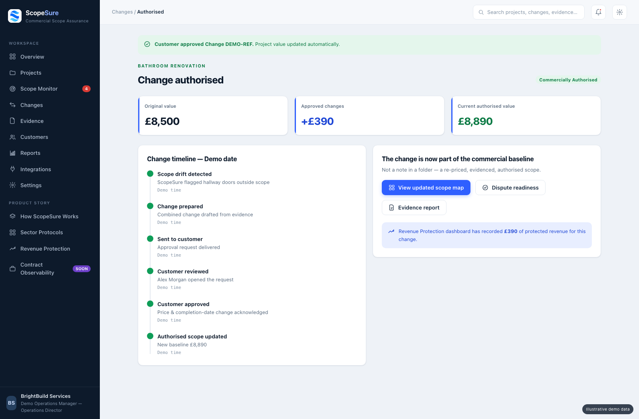Click 'Price & completion-date change acknowledged' text
Viewport: 639px width, 419px height.
coord(212,312)
